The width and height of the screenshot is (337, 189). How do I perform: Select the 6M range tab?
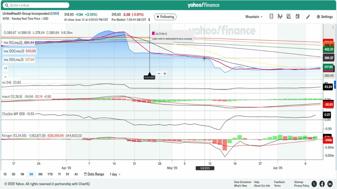coord(40,174)
